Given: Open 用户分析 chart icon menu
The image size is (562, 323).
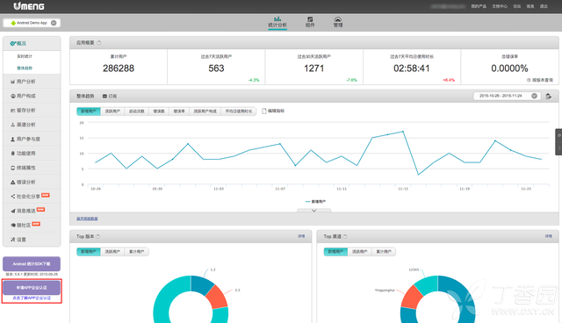Looking at the screenshot, I should pyautogui.click(x=32, y=82).
